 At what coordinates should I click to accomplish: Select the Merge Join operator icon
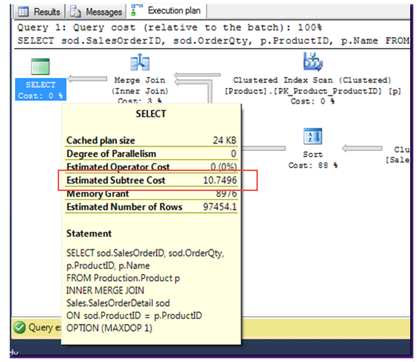click(140, 63)
